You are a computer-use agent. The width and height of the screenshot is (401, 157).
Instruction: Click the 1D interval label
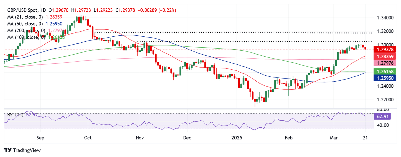coord(44,10)
